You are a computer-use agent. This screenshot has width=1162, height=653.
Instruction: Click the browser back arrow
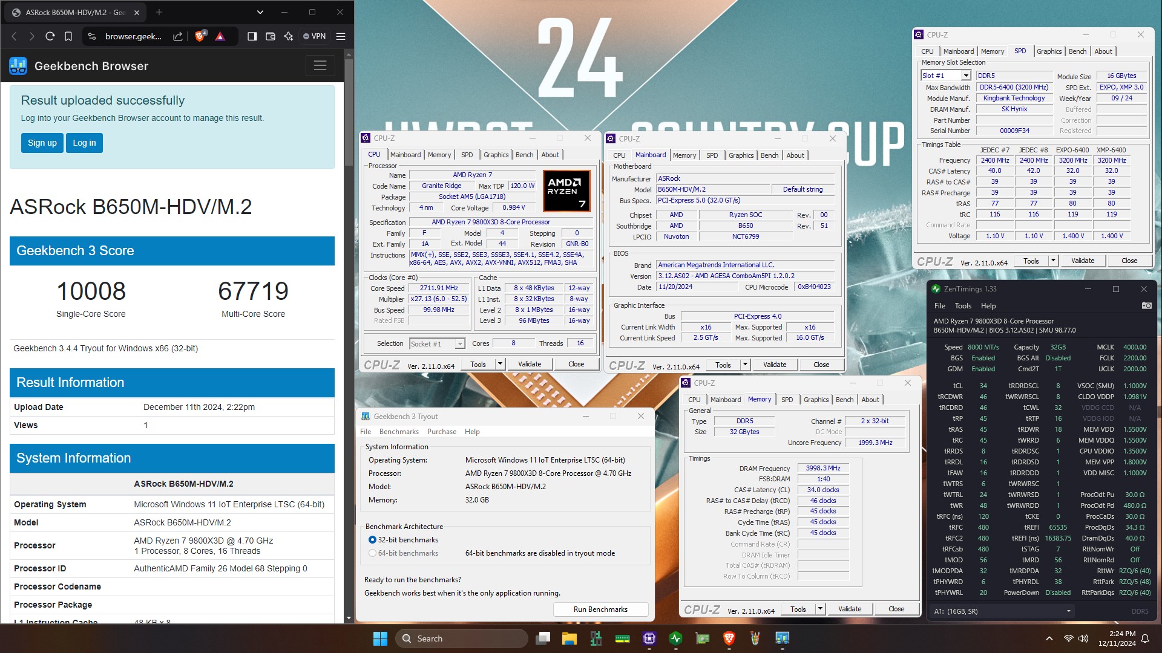pyautogui.click(x=15, y=36)
